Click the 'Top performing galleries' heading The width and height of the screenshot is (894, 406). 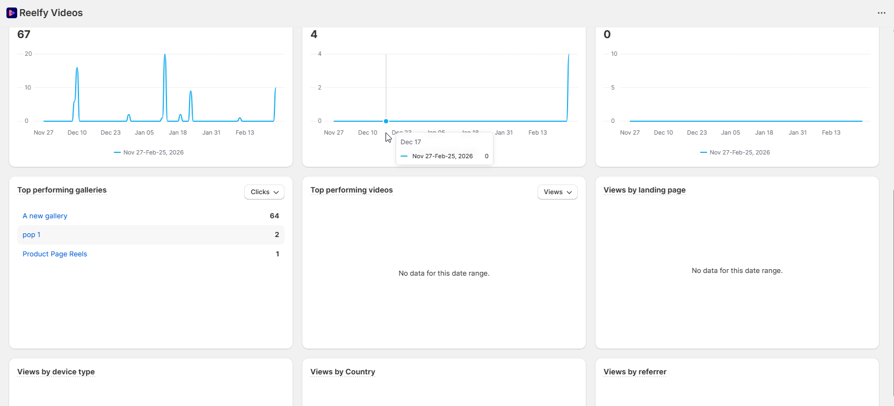tap(62, 190)
